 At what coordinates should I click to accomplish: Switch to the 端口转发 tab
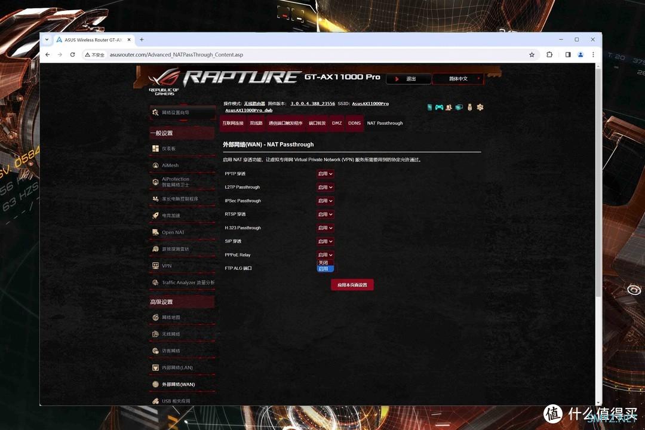coord(317,123)
